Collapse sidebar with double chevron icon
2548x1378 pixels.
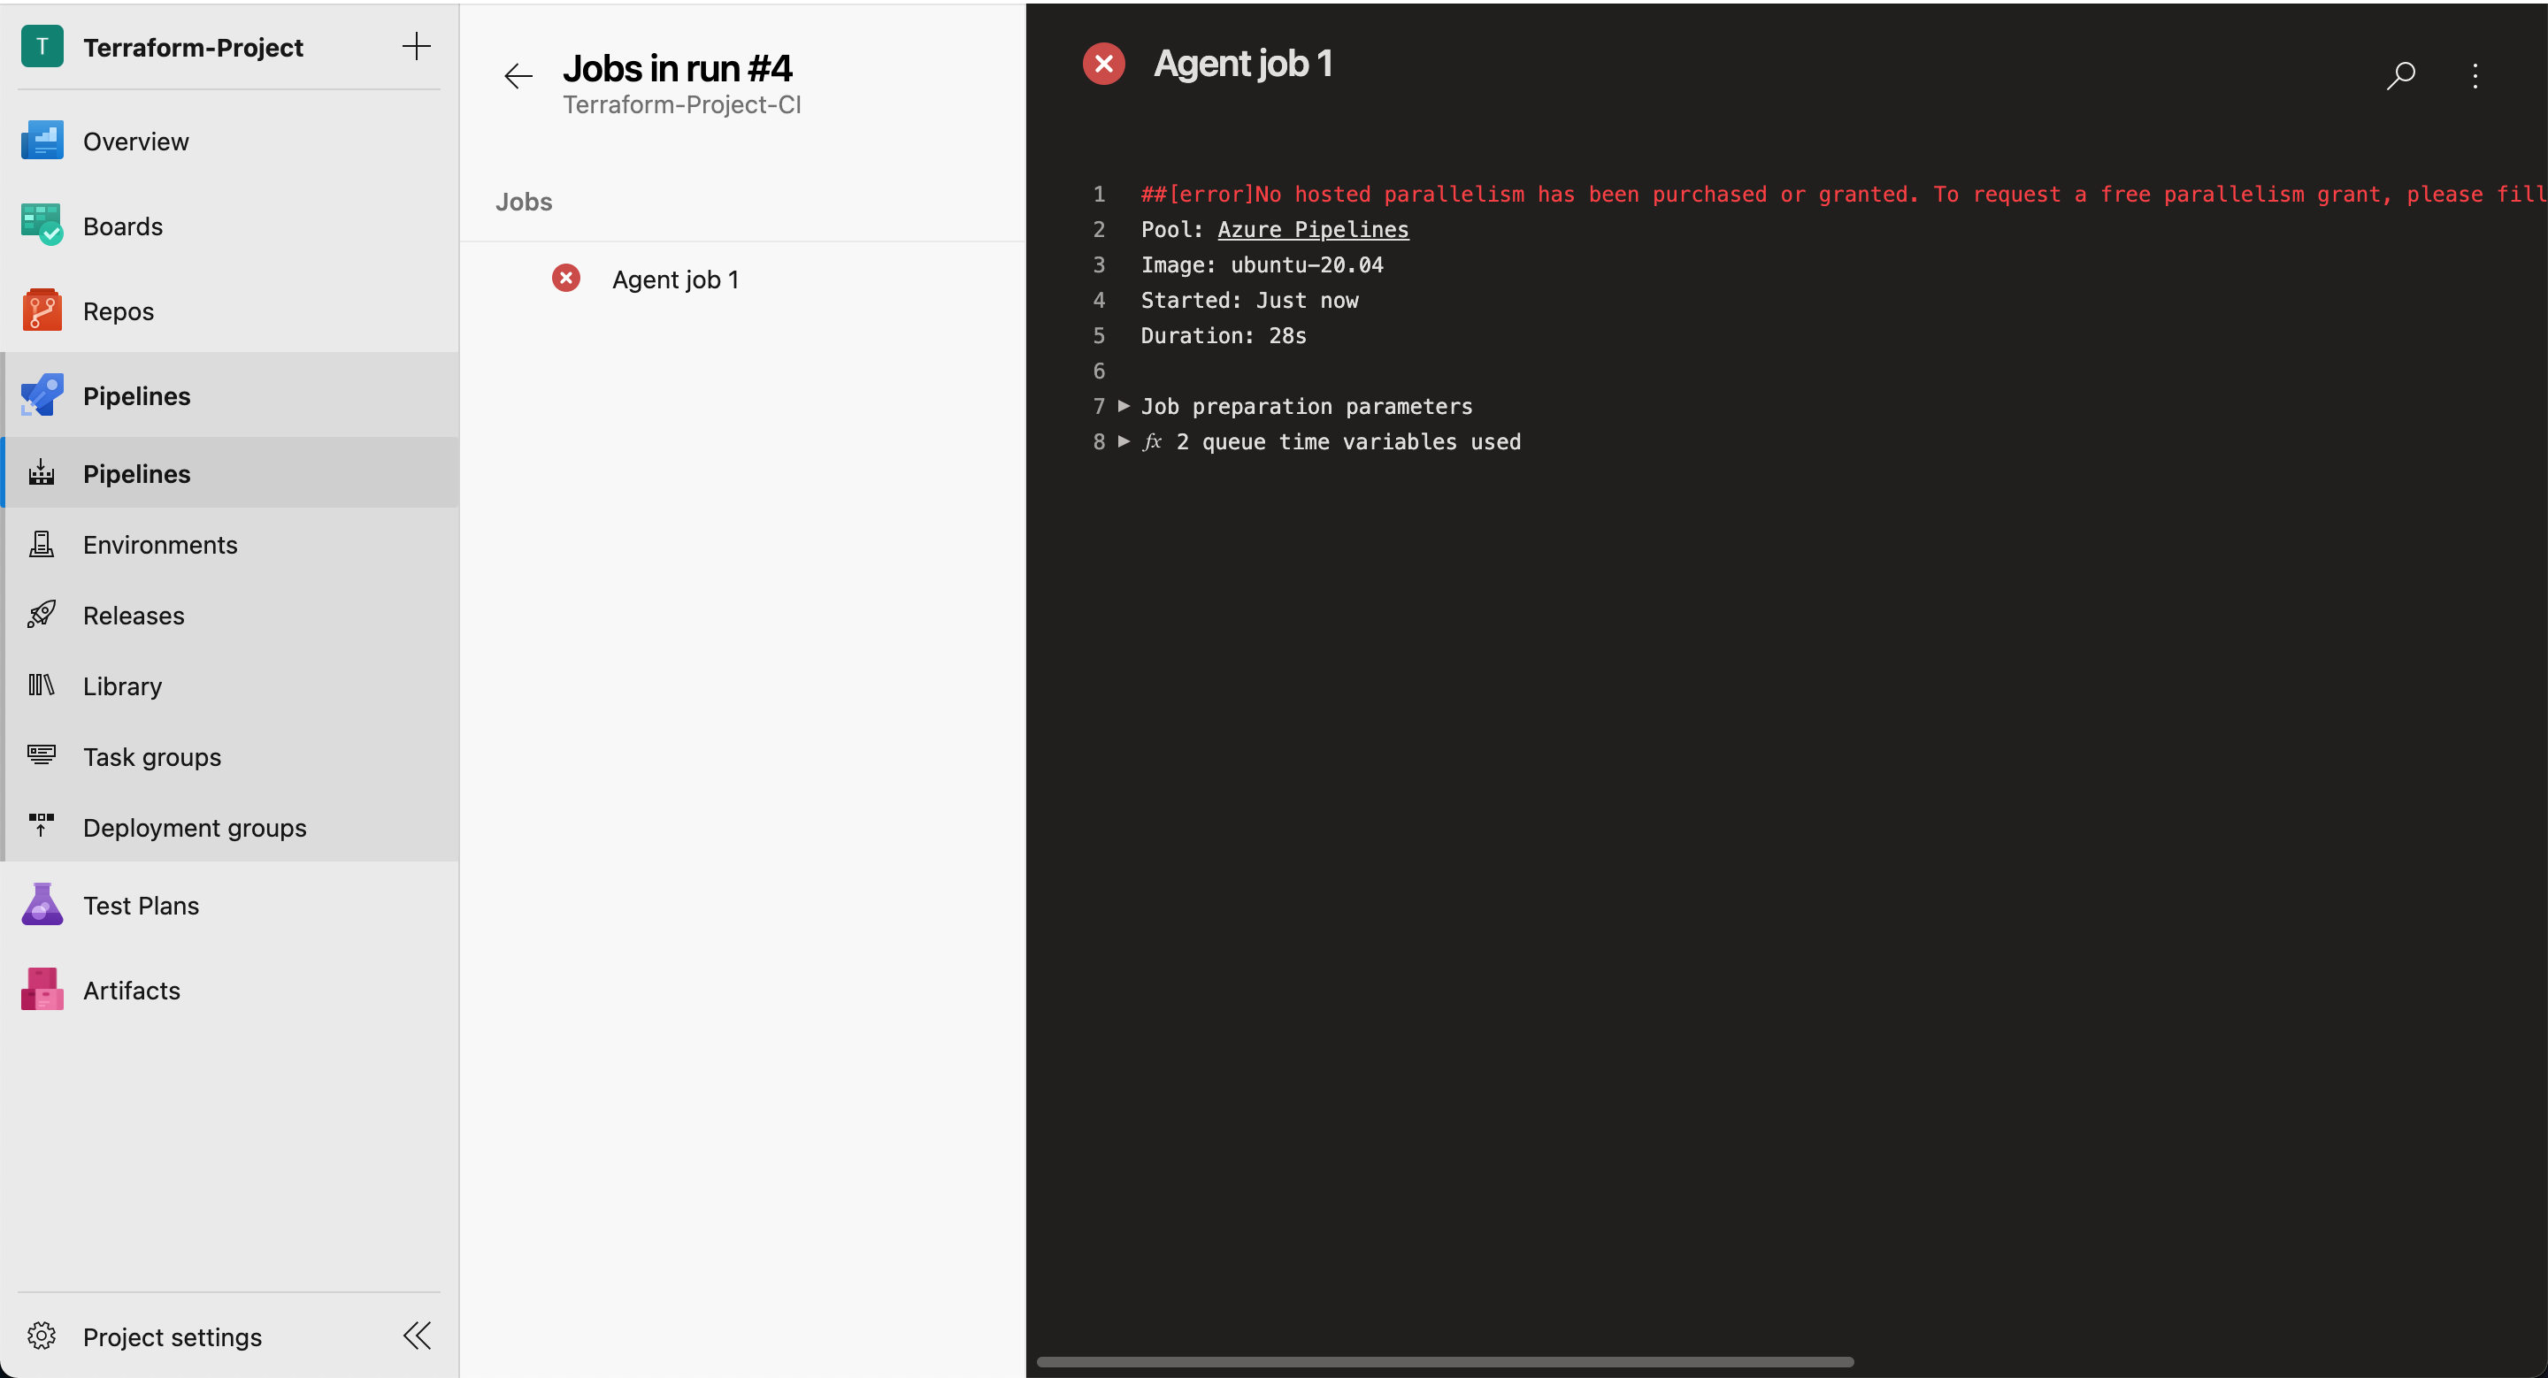tap(417, 1336)
